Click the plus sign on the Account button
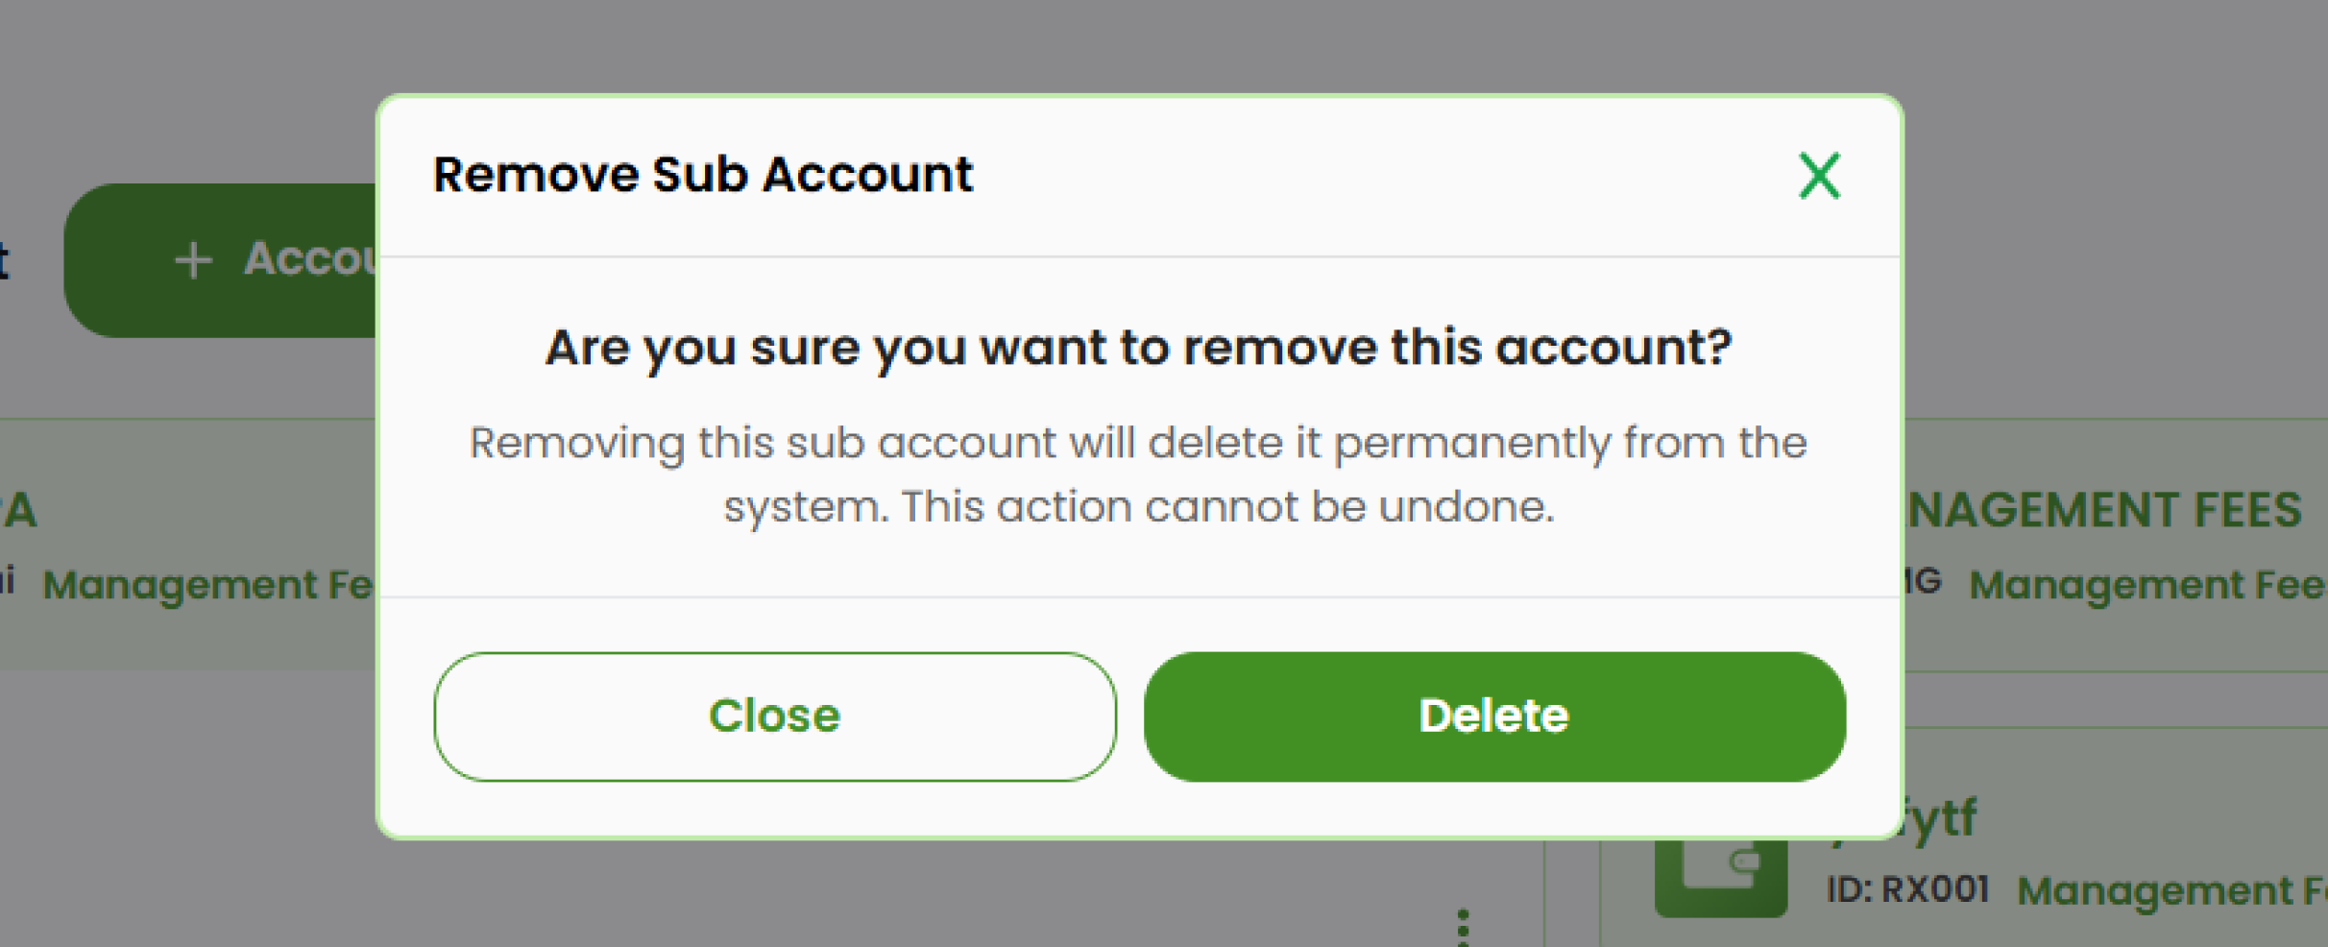2328x947 pixels. [195, 259]
